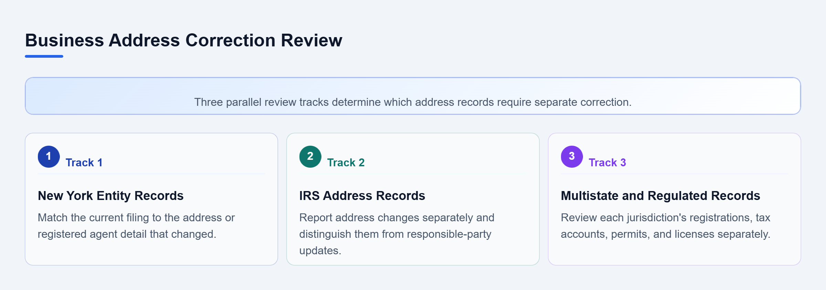Select the Track 2 label
The height and width of the screenshot is (290, 826).
346,163
